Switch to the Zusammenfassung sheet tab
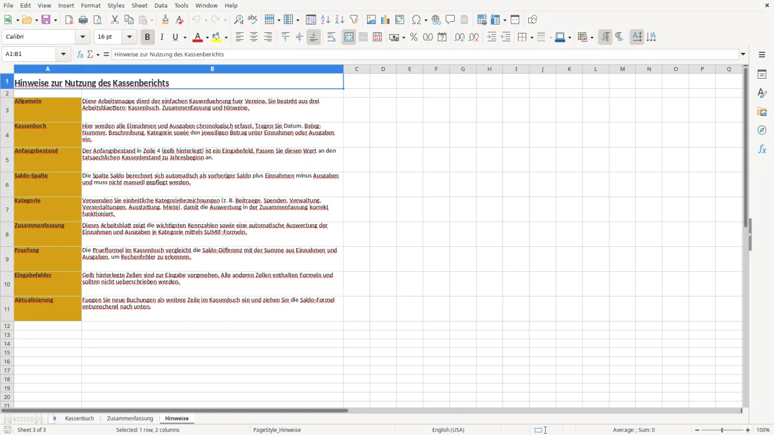The image size is (774, 435). coord(130,419)
